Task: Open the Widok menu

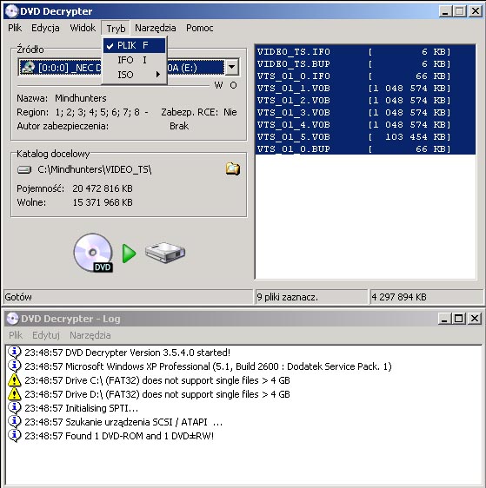Action: (83, 28)
